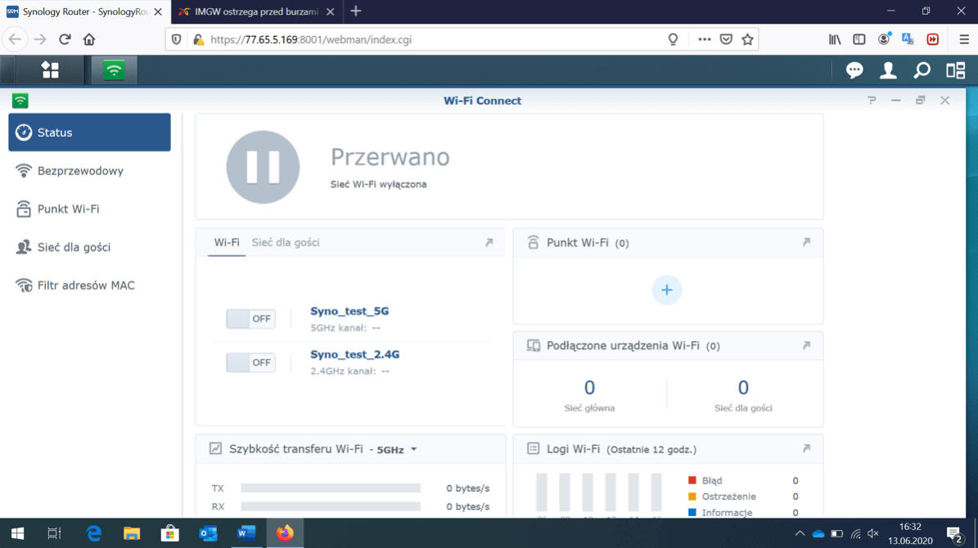Expand the Podłączone urządzenia Wi-Fi panel

click(x=806, y=346)
